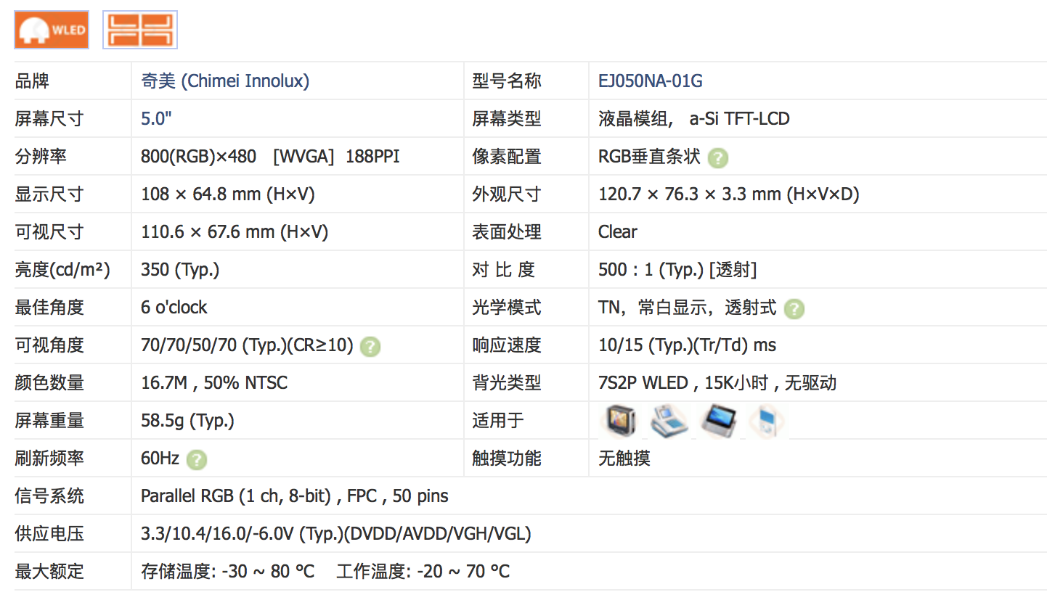Click the POS terminal application icon

(x=669, y=421)
